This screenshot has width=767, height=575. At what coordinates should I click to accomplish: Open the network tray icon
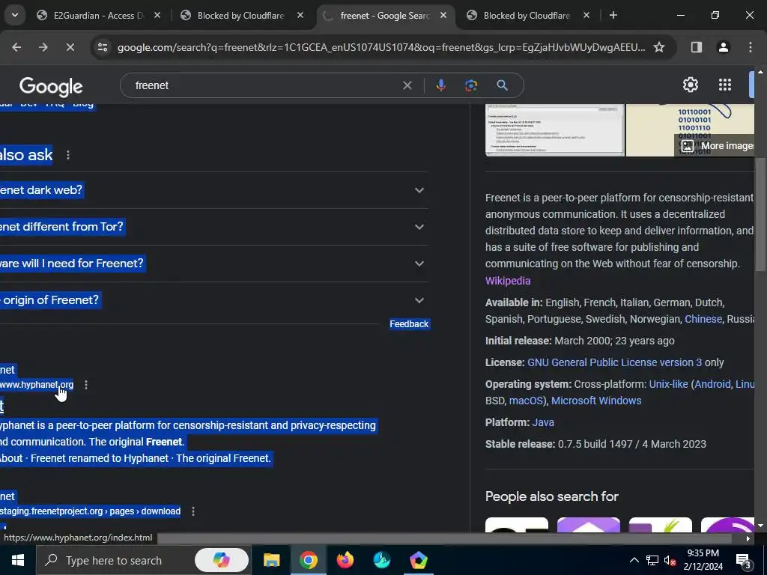[x=652, y=560]
